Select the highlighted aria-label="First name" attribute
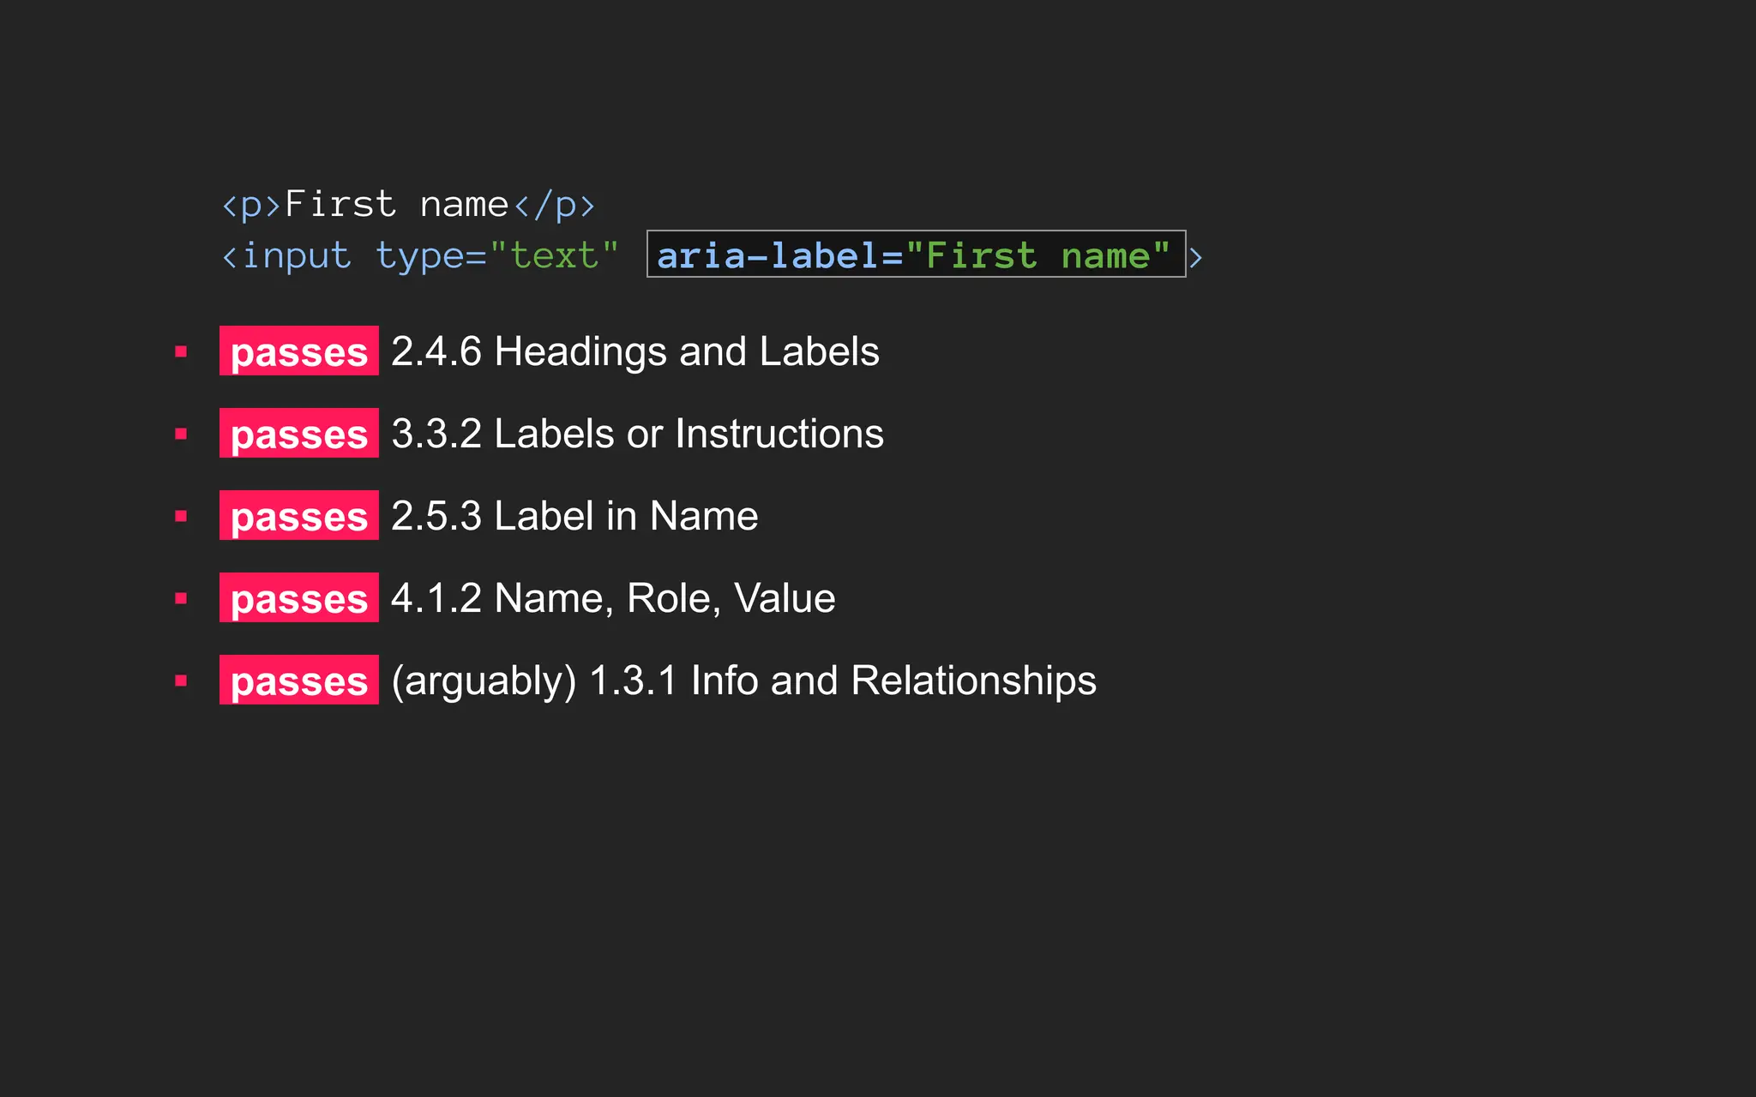 pos(916,254)
